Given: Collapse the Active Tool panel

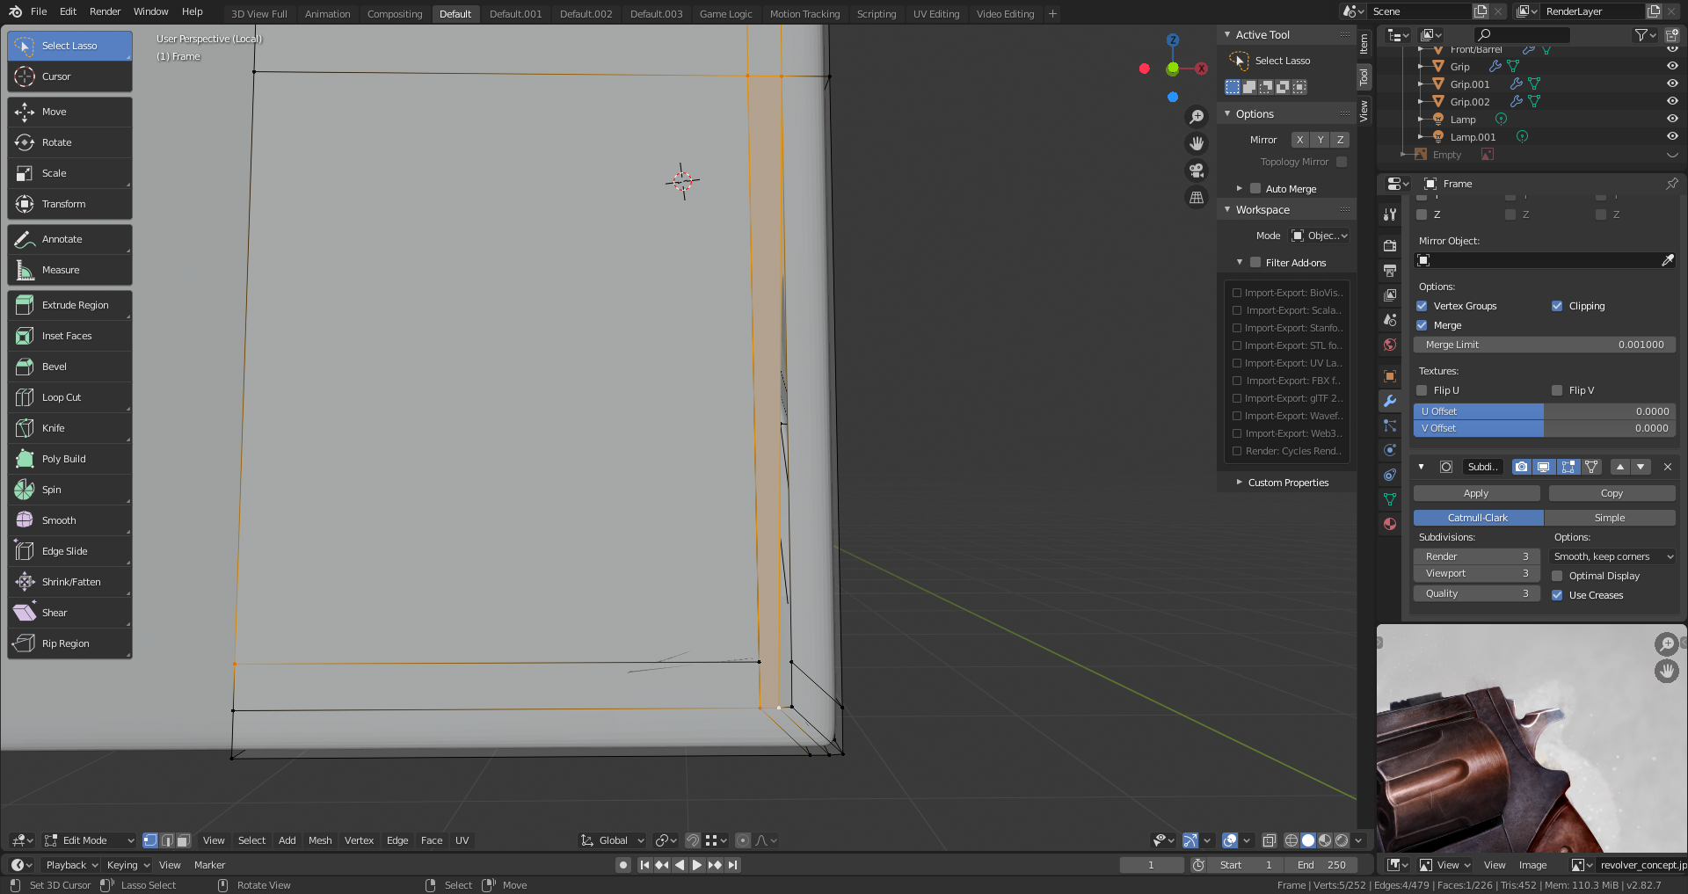Looking at the screenshot, I should (x=1228, y=34).
